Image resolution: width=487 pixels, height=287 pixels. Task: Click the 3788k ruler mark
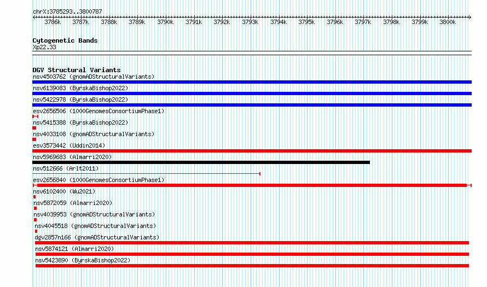109,22
